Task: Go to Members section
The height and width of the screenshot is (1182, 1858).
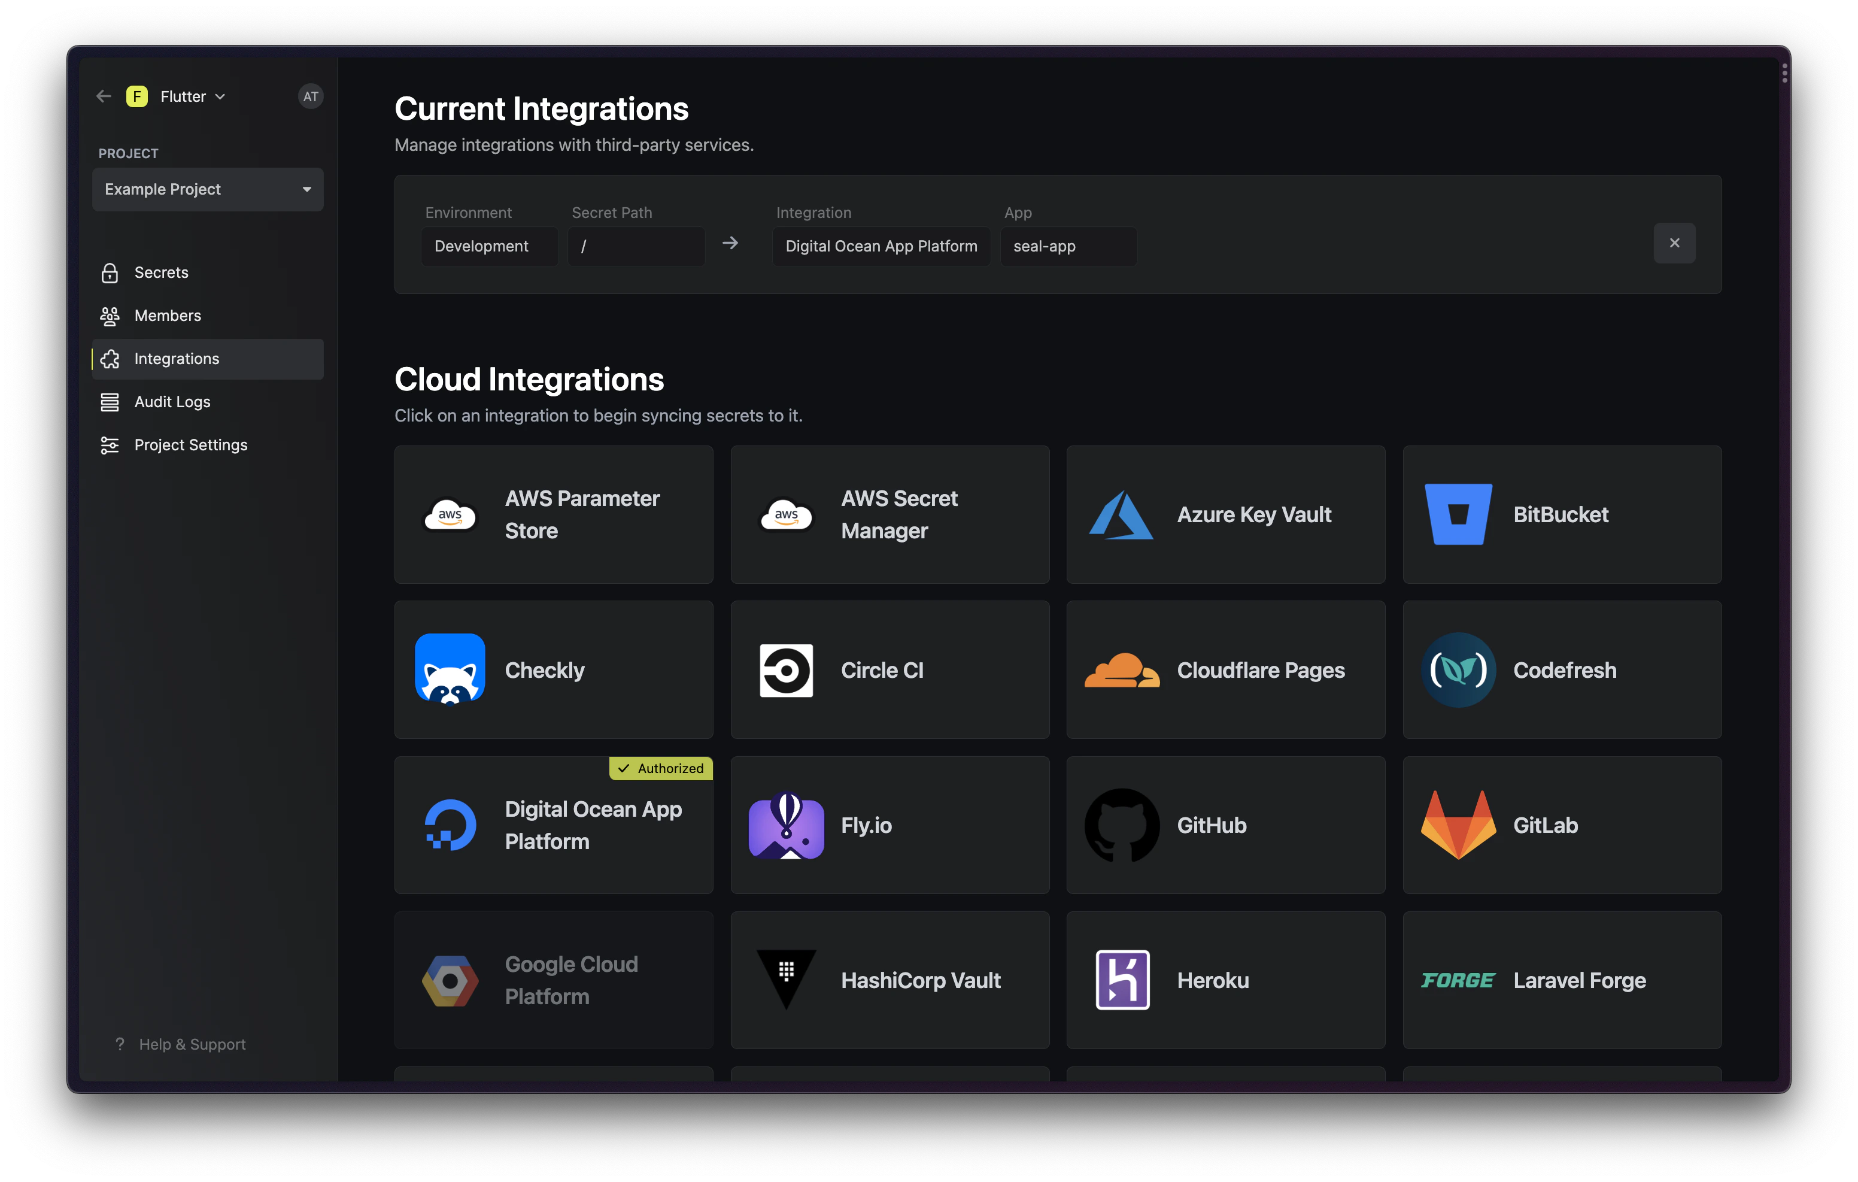Action: coord(208,316)
